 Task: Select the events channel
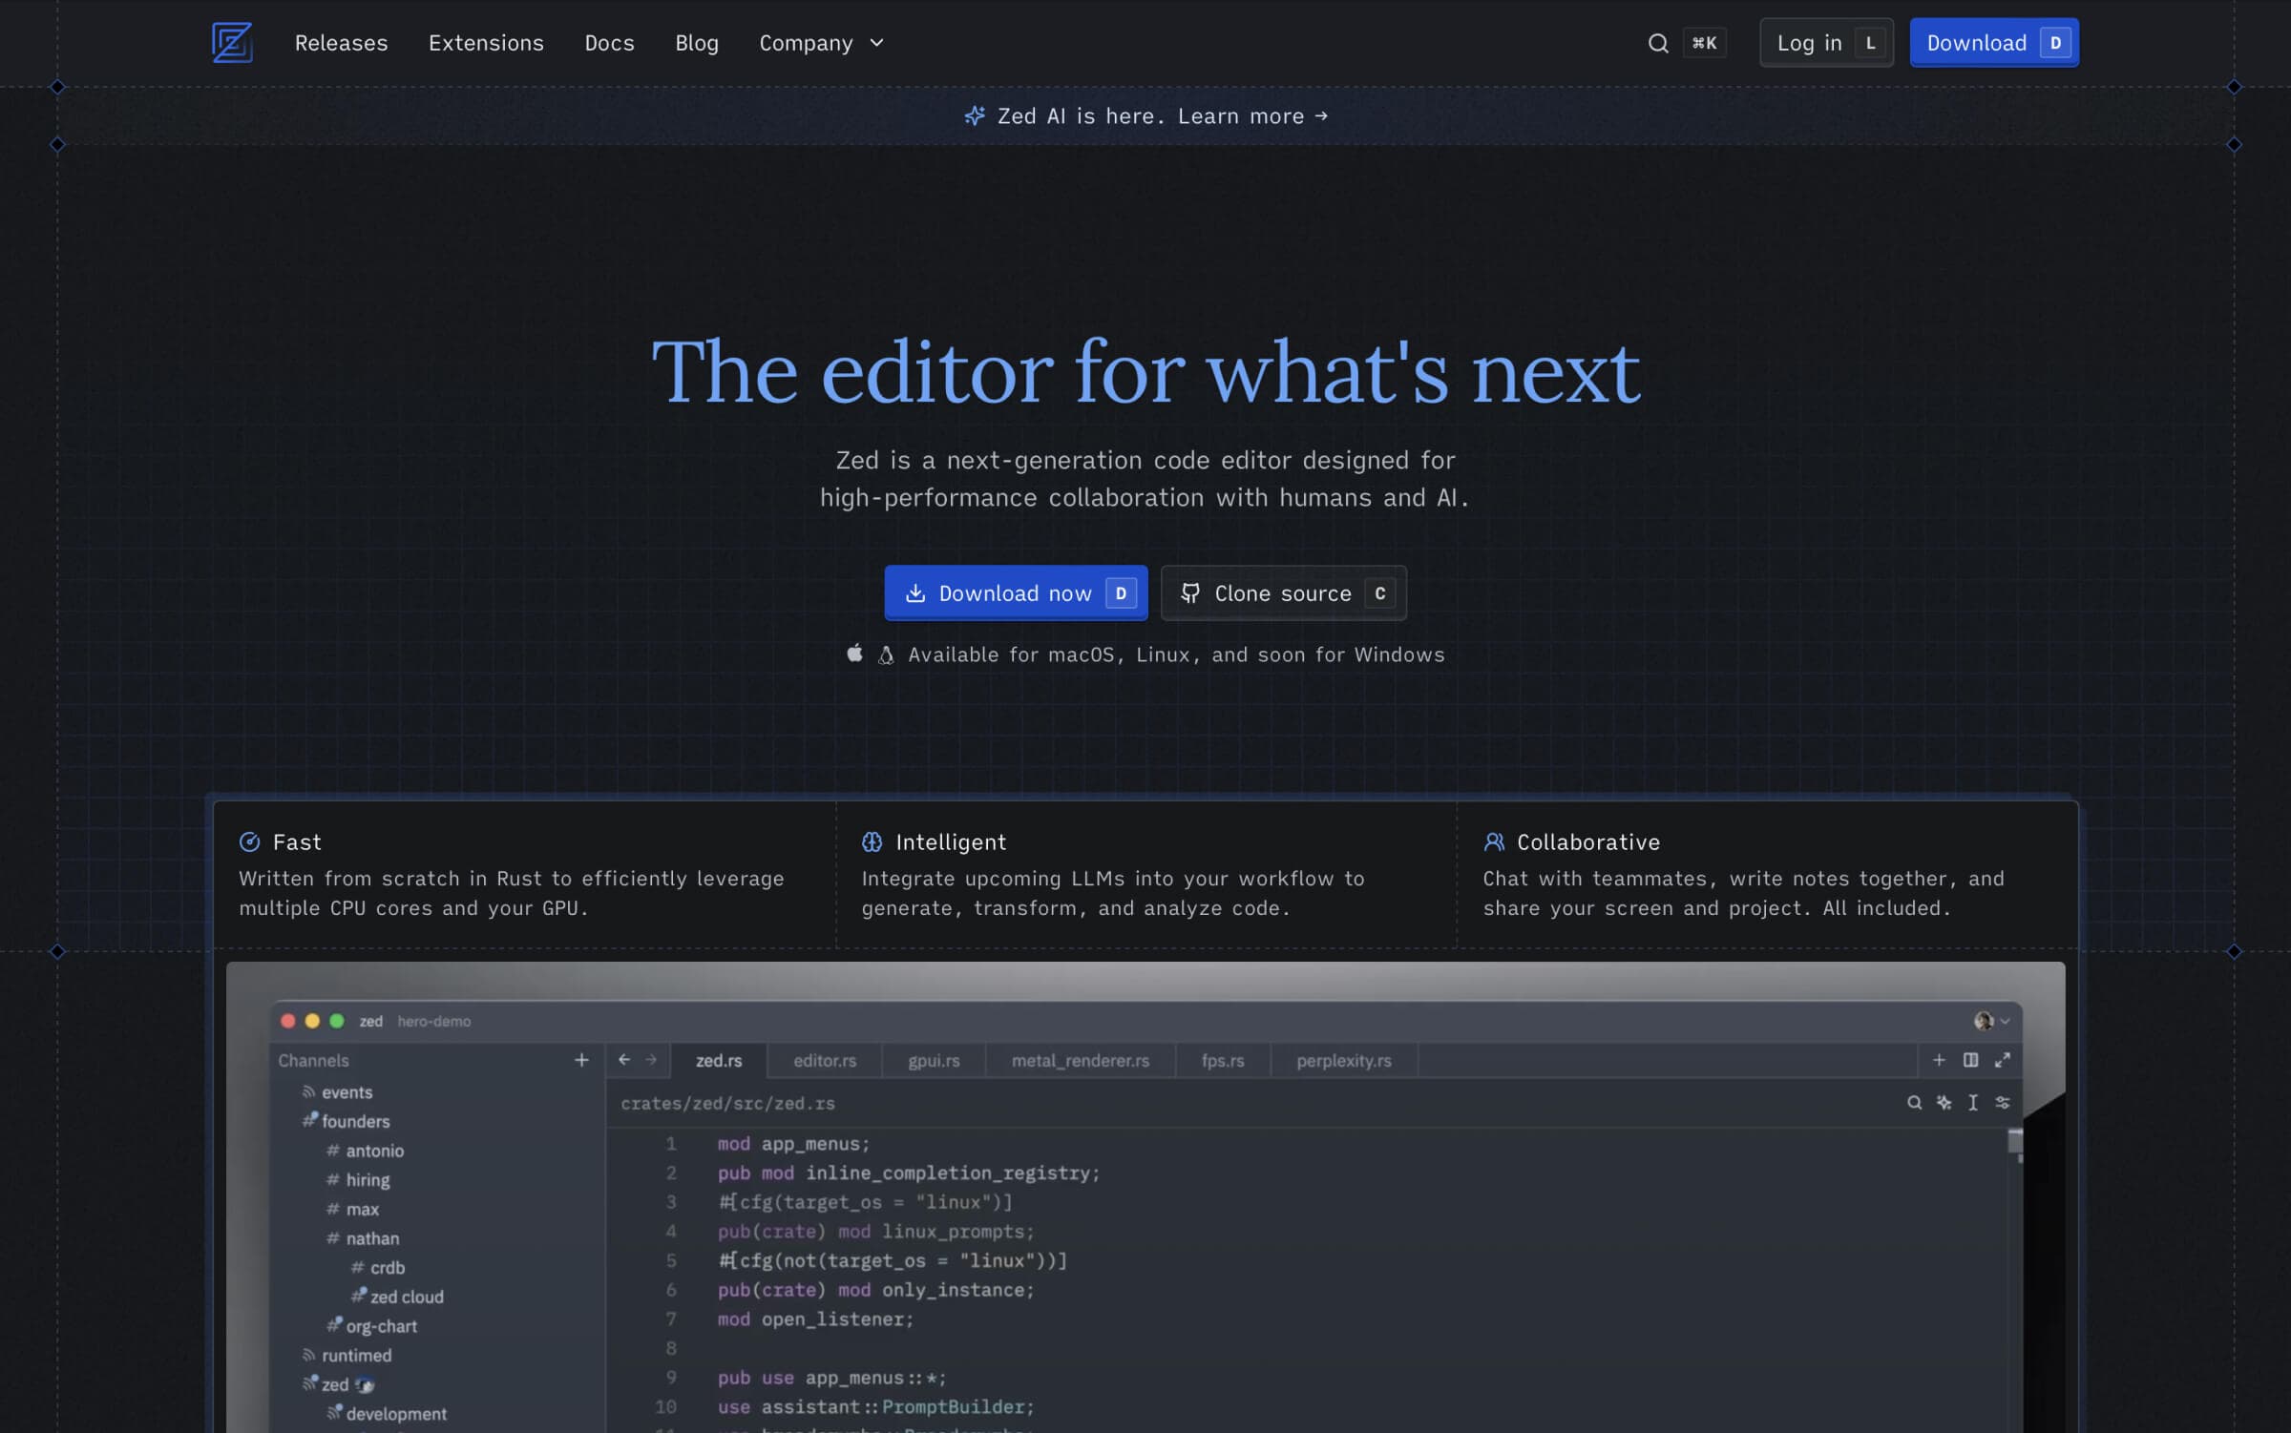(347, 1091)
